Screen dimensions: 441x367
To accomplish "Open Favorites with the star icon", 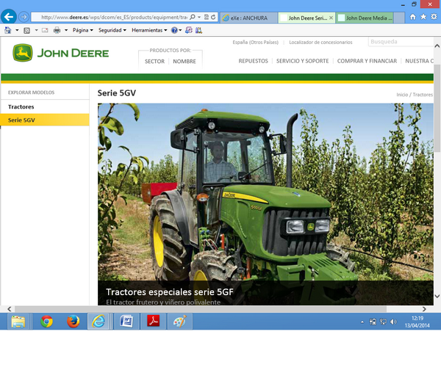I will (x=423, y=17).
